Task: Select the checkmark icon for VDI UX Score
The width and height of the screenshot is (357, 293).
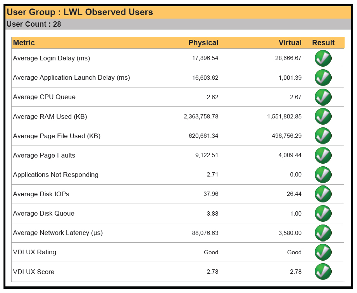Action: pyautogui.click(x=323, y=272)
